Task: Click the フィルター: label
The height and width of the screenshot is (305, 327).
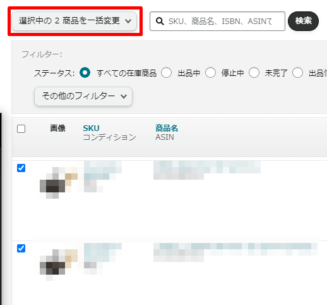Action: click(42, 54)
